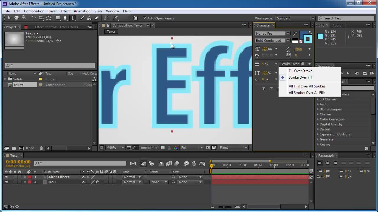The width and height of the screenshot is (378, 212).
Task: Show channel and color management settings
Action: tap(176, 148)
